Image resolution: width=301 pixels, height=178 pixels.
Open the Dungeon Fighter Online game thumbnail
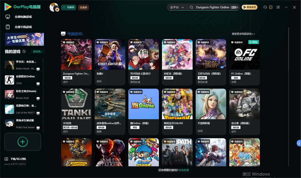pyautogui.click(x=76, y=54)
